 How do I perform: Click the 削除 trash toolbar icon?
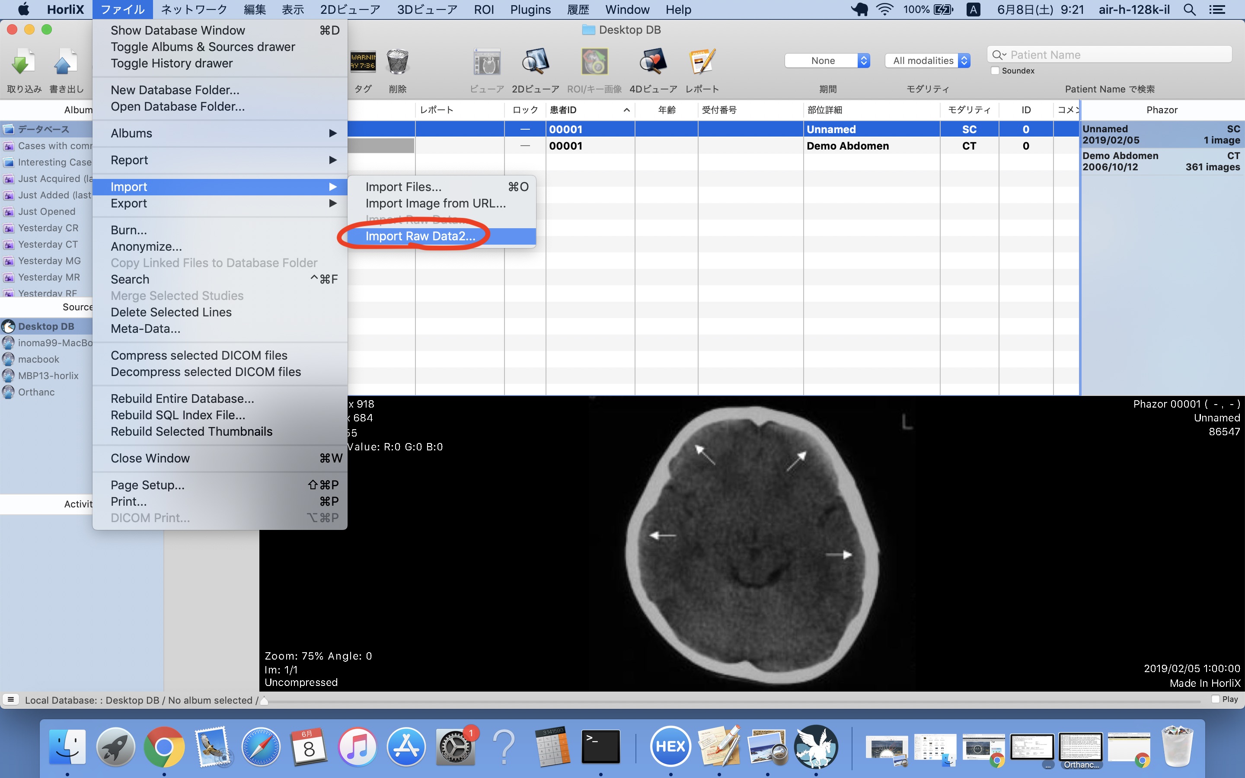[x=397, y=63]
